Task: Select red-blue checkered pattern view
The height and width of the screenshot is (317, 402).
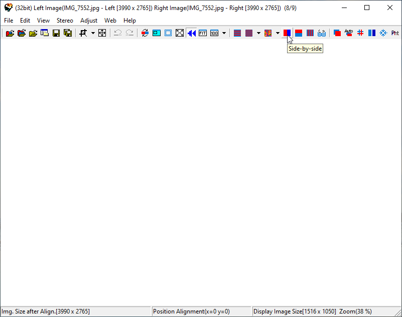Action: [x=249, y=33]
